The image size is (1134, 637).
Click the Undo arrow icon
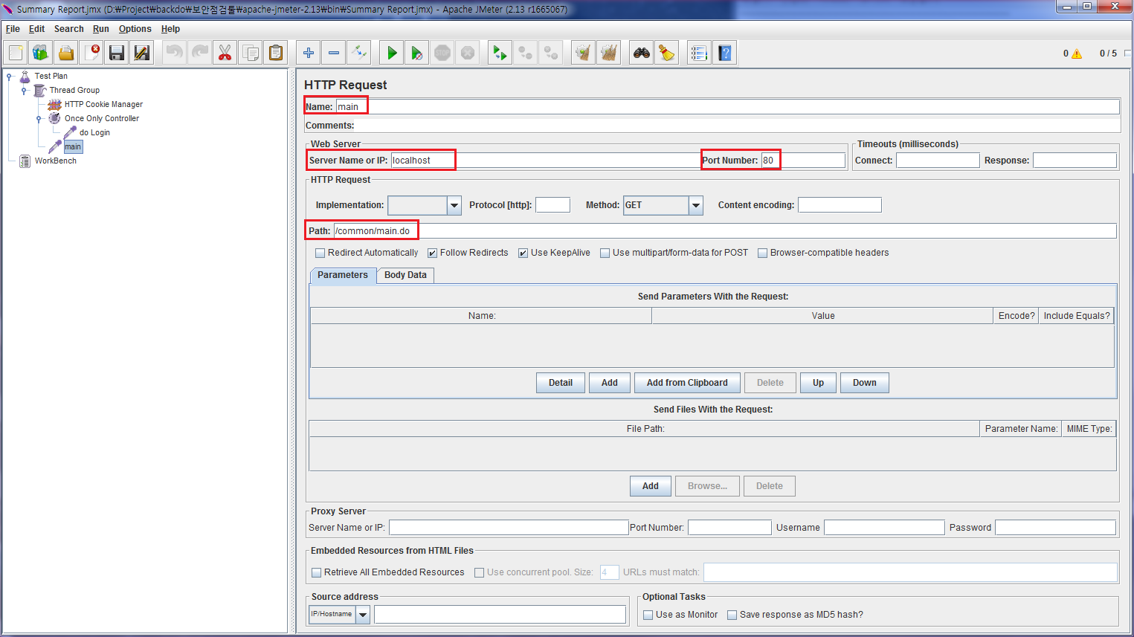(x=175, y=53)
